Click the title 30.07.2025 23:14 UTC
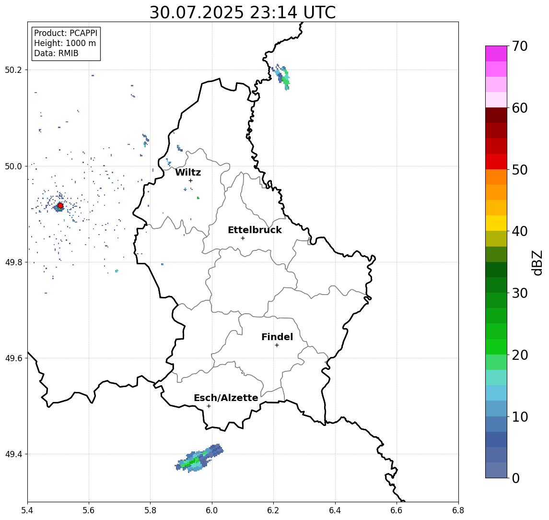Screen dimensions: 549x520 coord(243,12)
